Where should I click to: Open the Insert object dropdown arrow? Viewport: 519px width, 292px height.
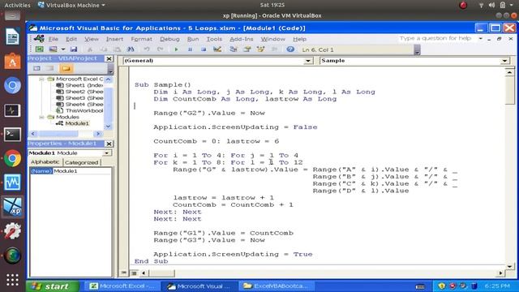[x=62, y=49]
